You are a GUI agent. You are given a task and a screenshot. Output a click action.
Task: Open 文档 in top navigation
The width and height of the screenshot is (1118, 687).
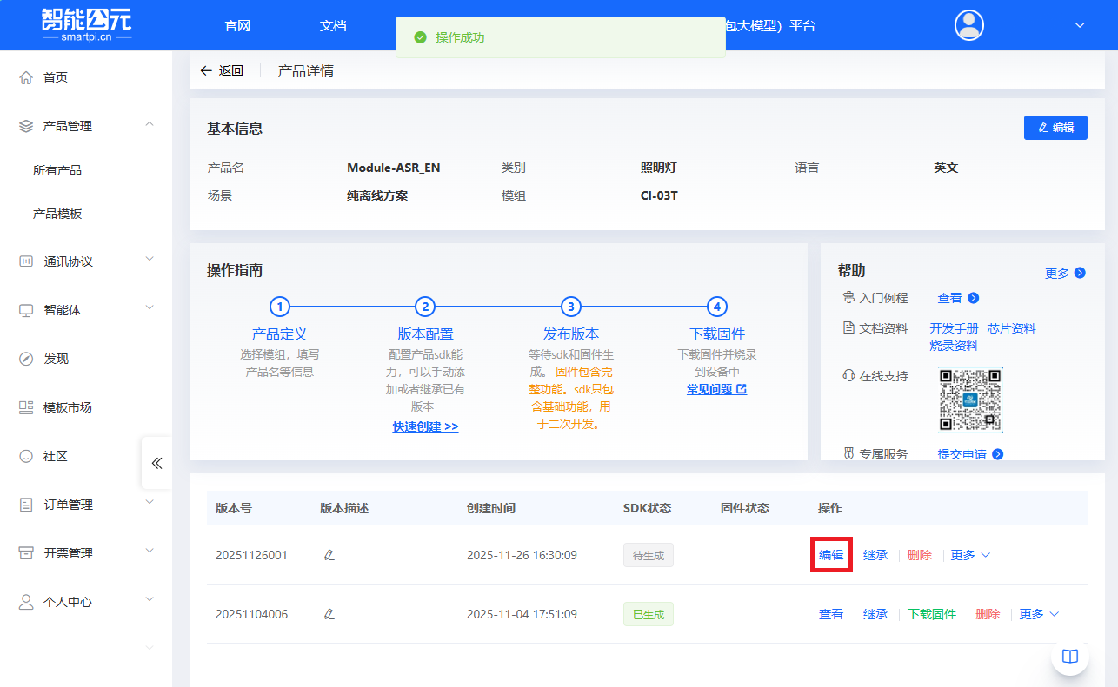point(333,25)
